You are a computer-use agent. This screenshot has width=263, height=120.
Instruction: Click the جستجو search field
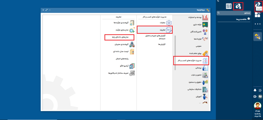pos(234,13)
